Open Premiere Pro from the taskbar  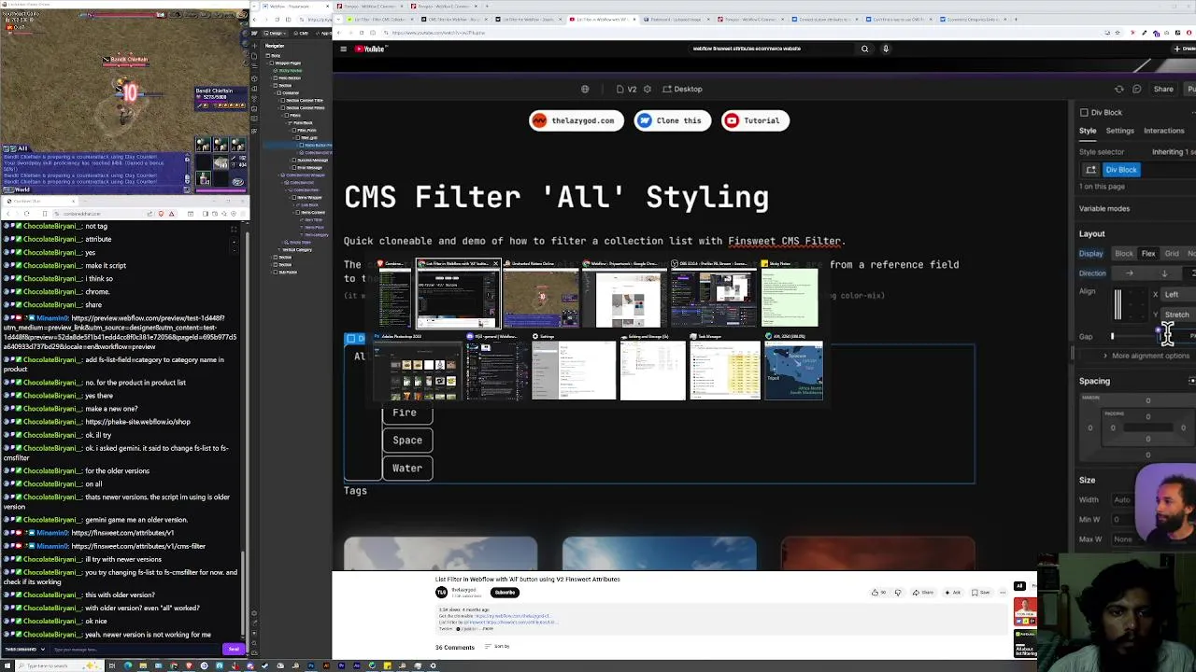341,665
